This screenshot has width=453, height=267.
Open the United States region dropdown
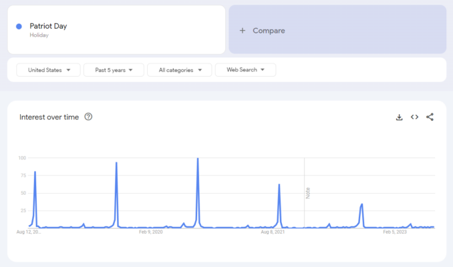[x=48, y=70]
